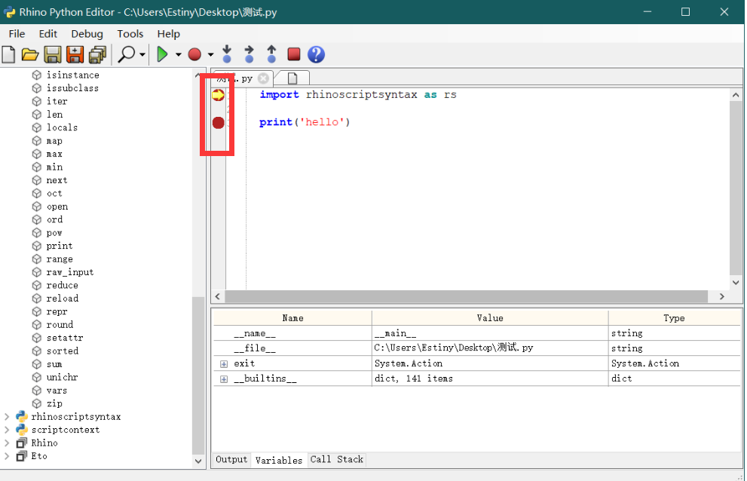Toggle the breakpoint dot in the gutter
This screenshot has height=481, width=747.
(x=218, y=121)
